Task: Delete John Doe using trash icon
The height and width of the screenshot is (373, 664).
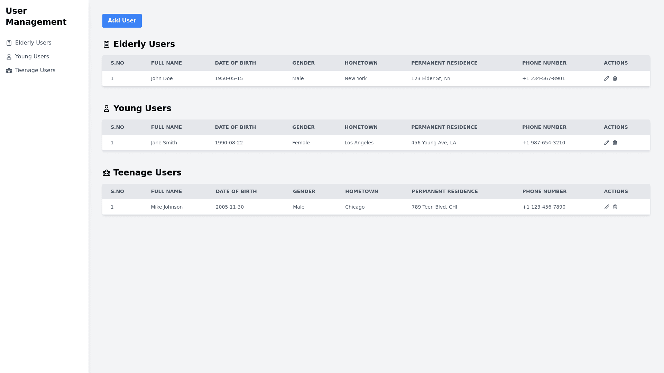Action: 615,78
